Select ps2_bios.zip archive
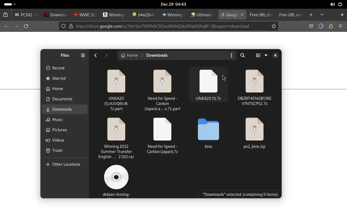The image size is (347, 217). click(x=255, y=133)
